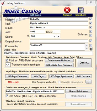Toggle 'Den Artikel entfernen' checkbox

[7, 96]
